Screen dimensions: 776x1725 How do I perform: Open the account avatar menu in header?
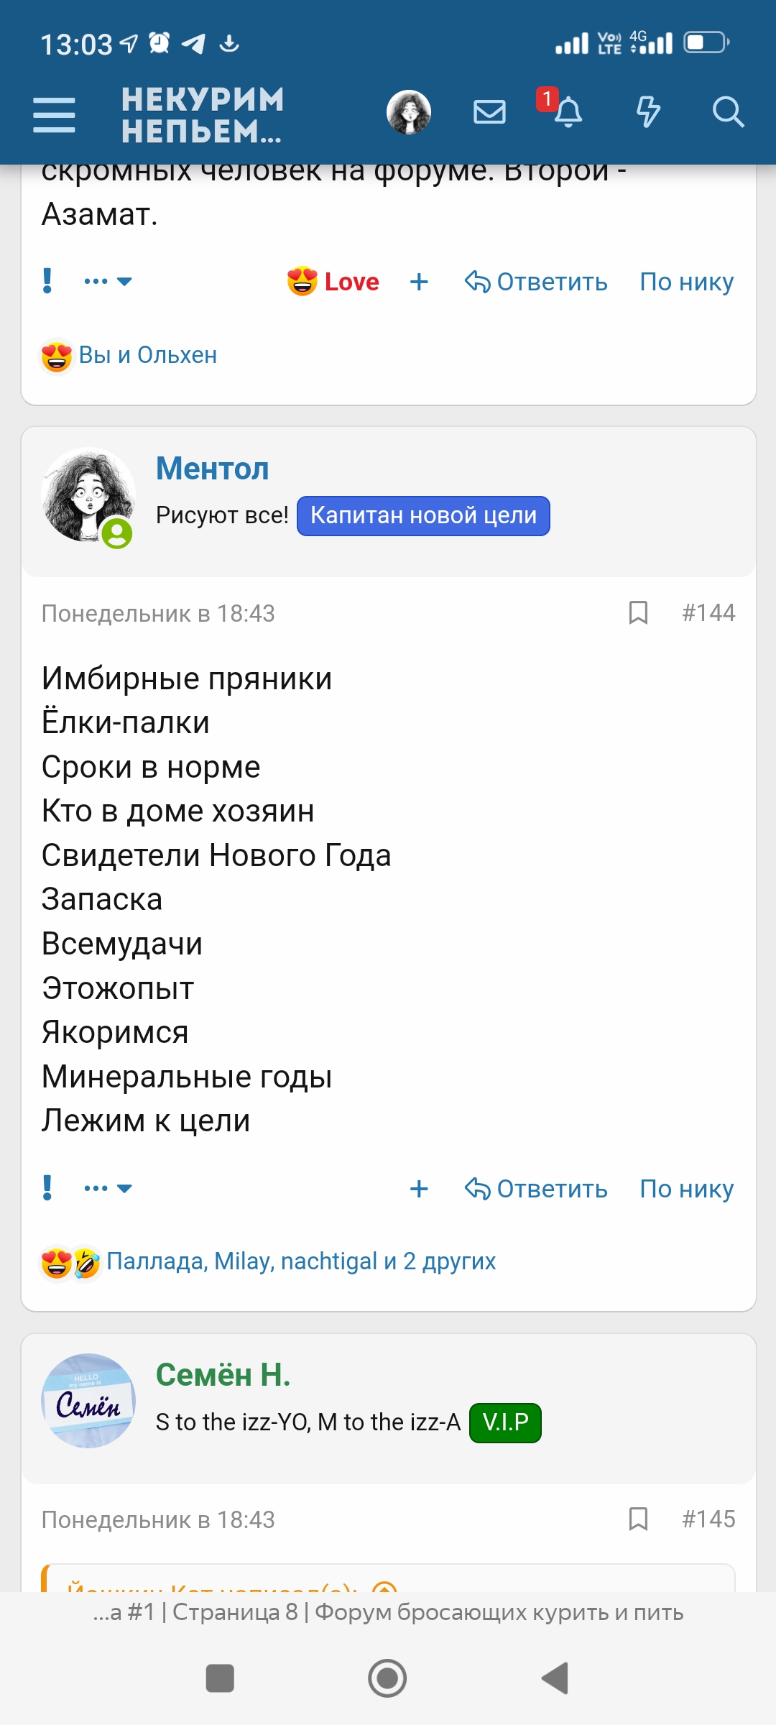409,112
